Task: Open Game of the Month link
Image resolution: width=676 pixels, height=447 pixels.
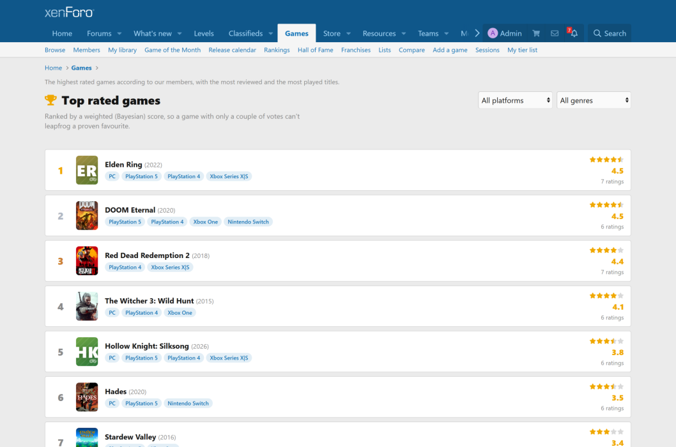Action: pos(173,50)
